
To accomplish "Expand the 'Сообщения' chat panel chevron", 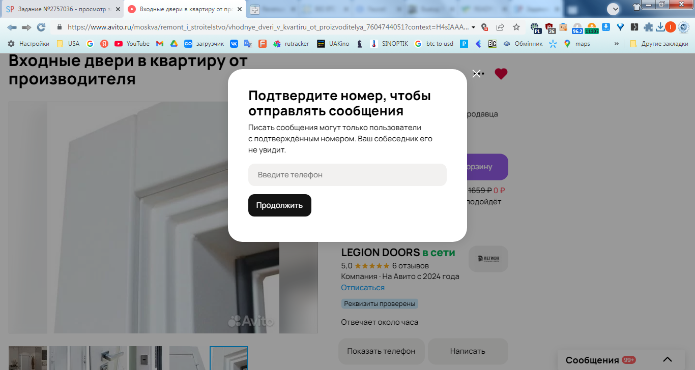I will coord(667,359).
